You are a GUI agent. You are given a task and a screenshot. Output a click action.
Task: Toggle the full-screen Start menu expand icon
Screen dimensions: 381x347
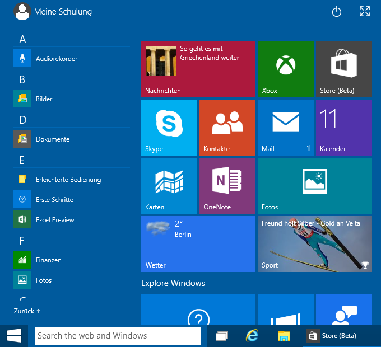365,12
